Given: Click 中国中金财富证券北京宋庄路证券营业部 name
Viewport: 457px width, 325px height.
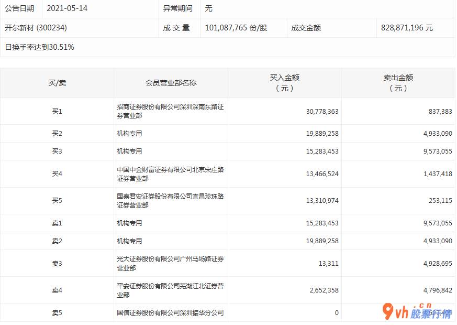Looking at the screenshot, I should pyautogui.click(x=171, y=174).
